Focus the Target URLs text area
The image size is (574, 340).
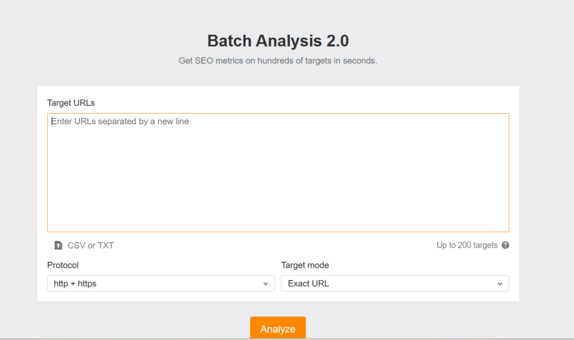[x=278, y=168]
